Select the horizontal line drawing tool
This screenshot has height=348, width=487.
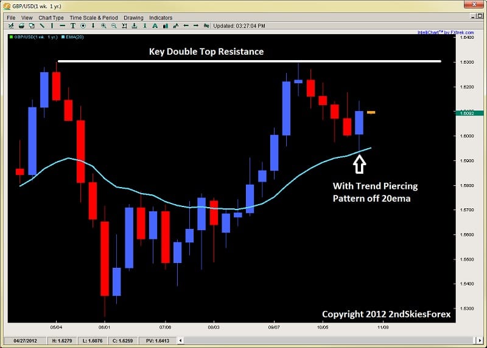(63, 26)
